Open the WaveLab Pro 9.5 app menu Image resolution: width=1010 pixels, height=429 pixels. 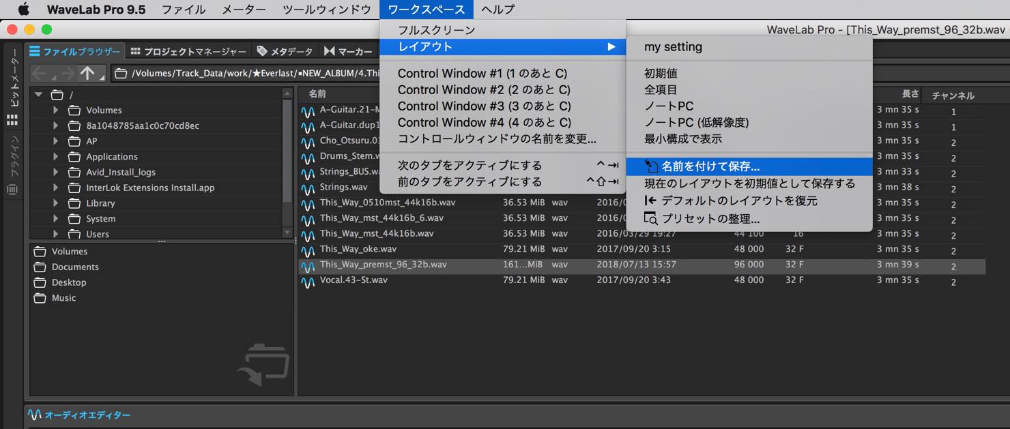[x=96, y=10]
